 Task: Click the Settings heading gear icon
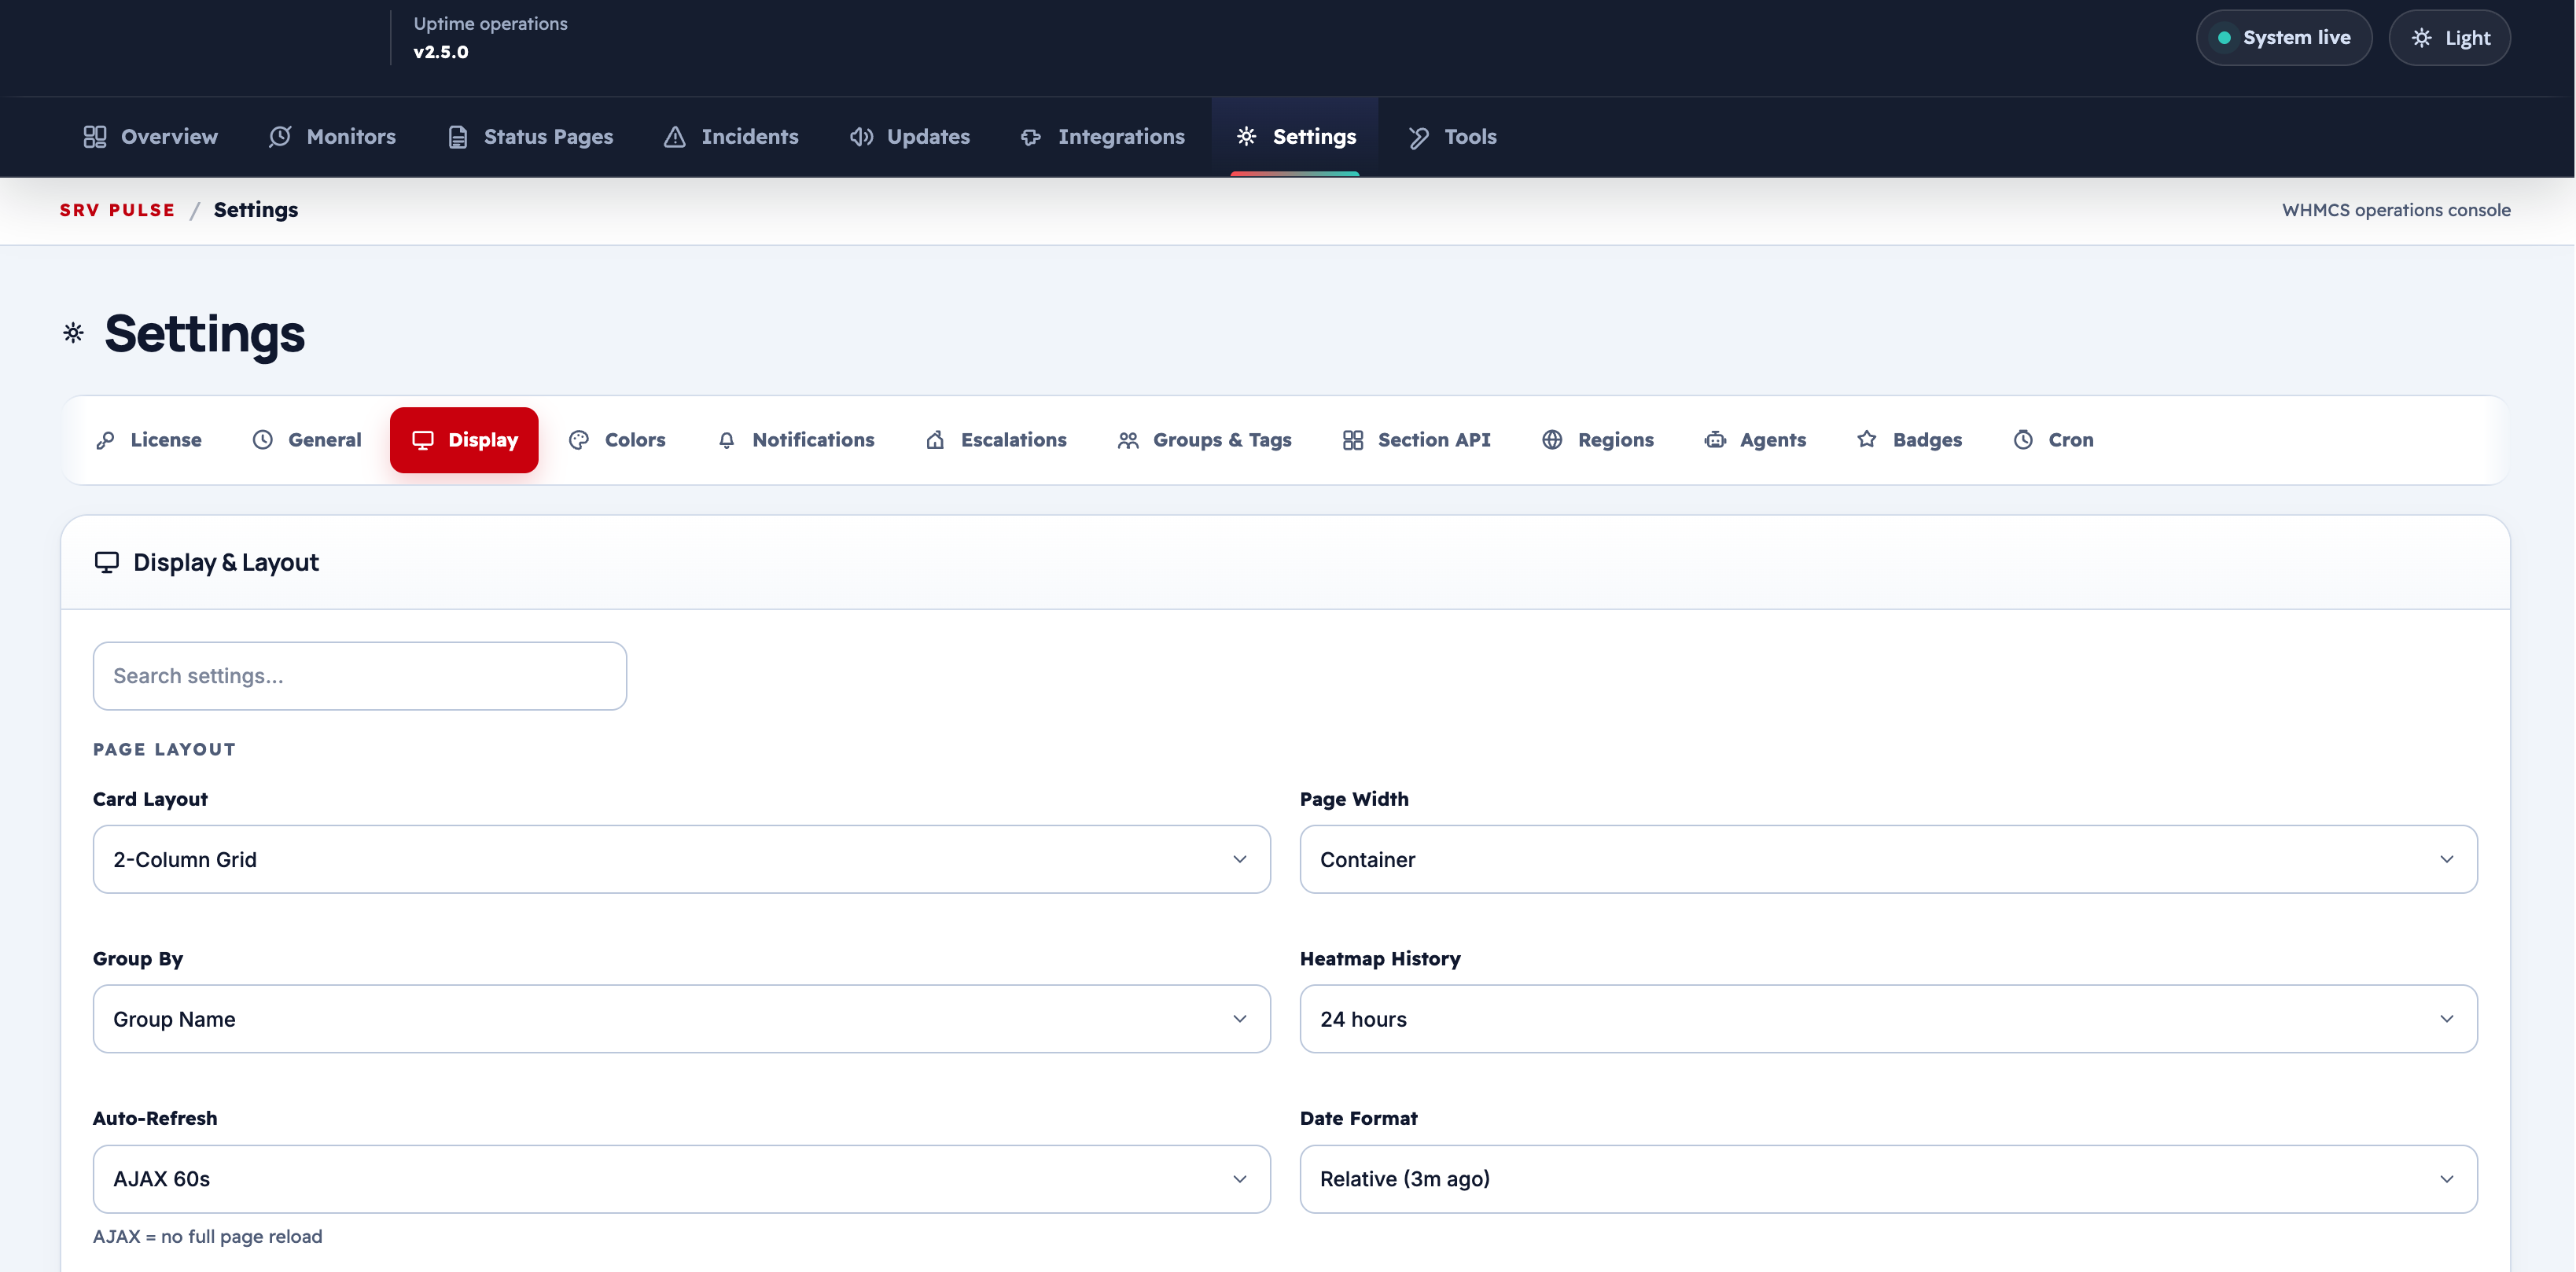pyautogui.click(x=73, y=333)
